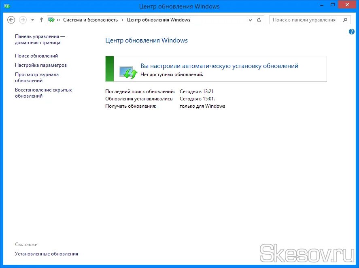Open help with the blue question mark
The height and width of the screenshot is (268, 359).
click(x=351, y=32)
